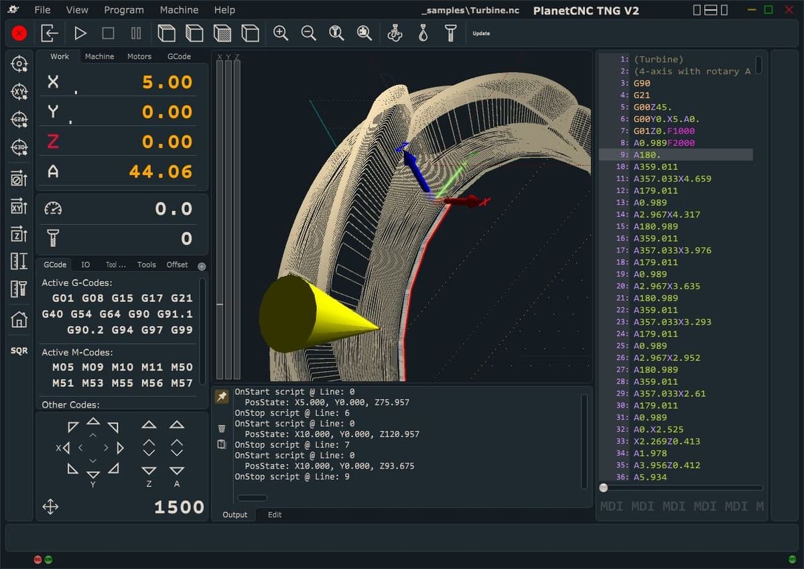
Task: Zoom view to the tool
Action: (x=336, y=33)
